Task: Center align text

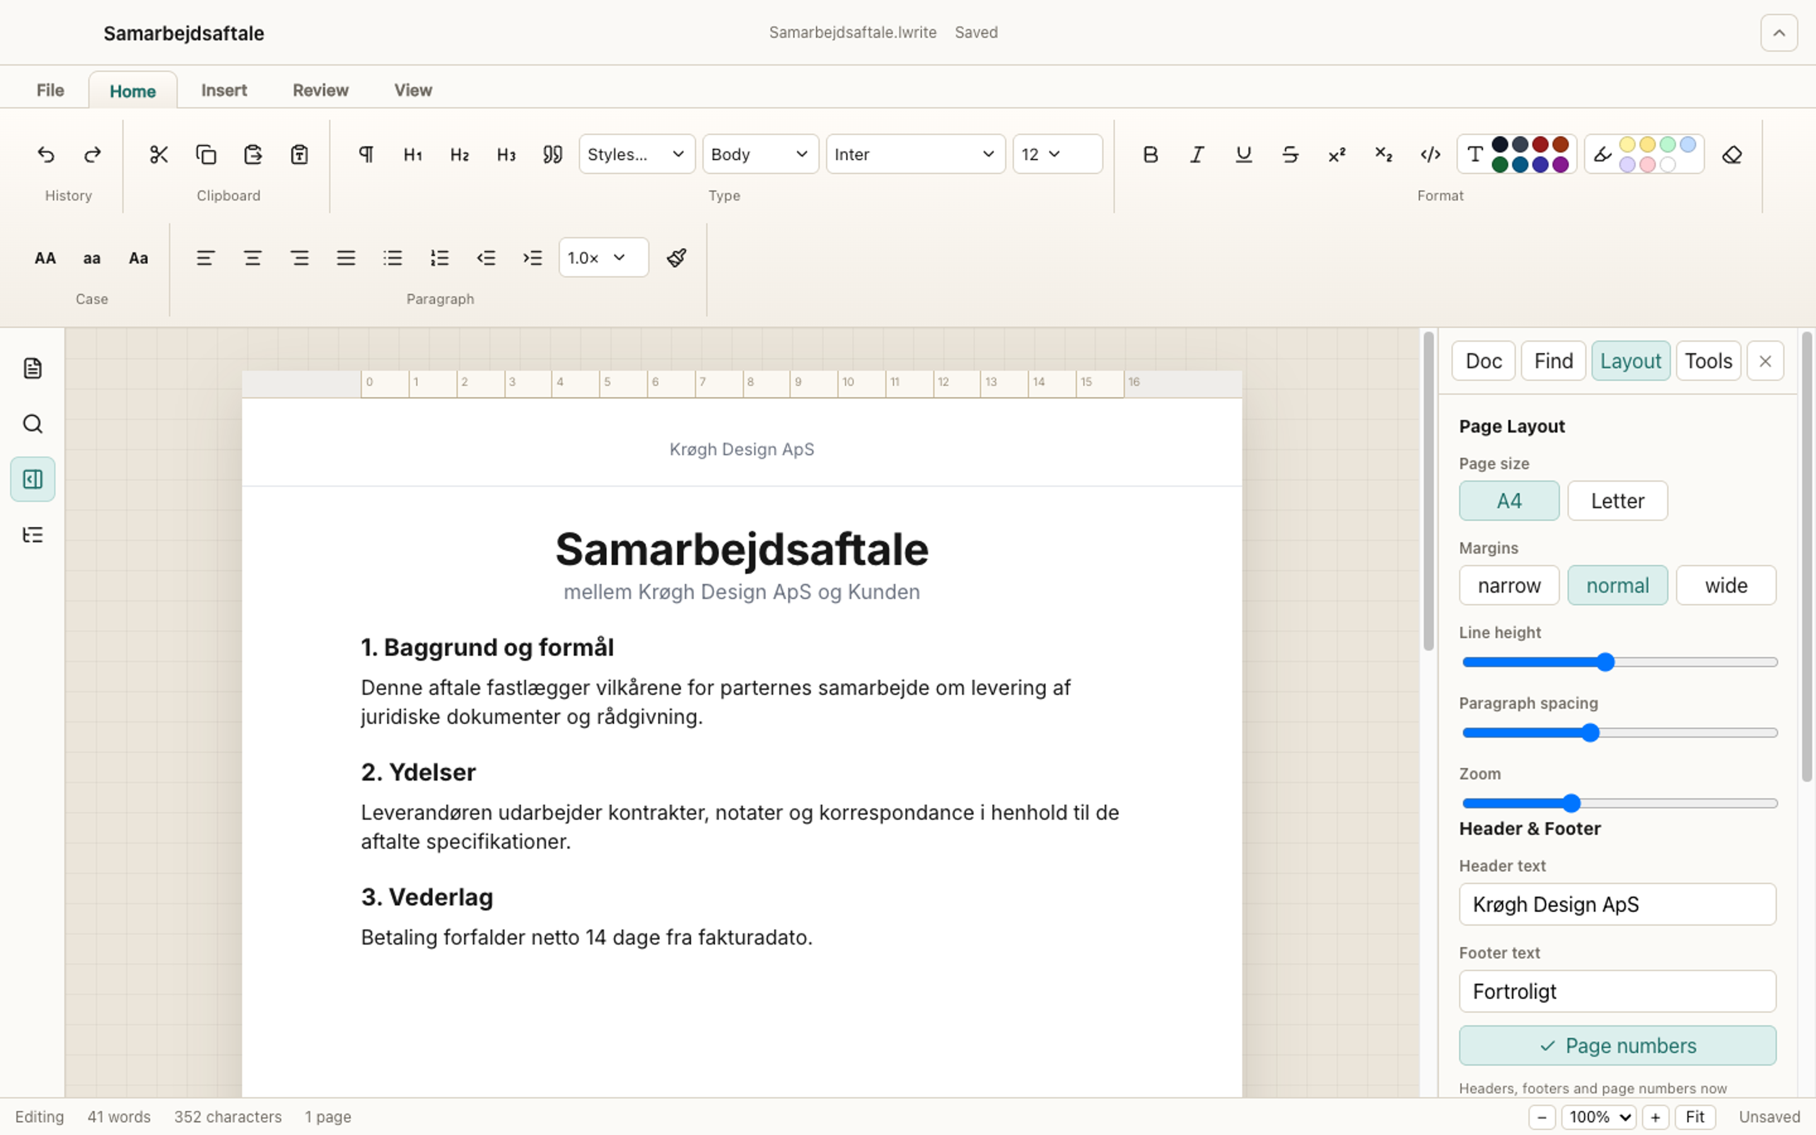Action: click(x=252, y=259)
